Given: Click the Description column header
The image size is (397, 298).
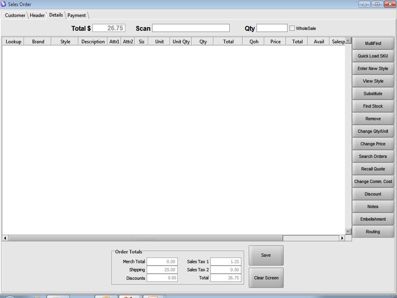Looking at the screenshot, I should [x=93, y=41].
